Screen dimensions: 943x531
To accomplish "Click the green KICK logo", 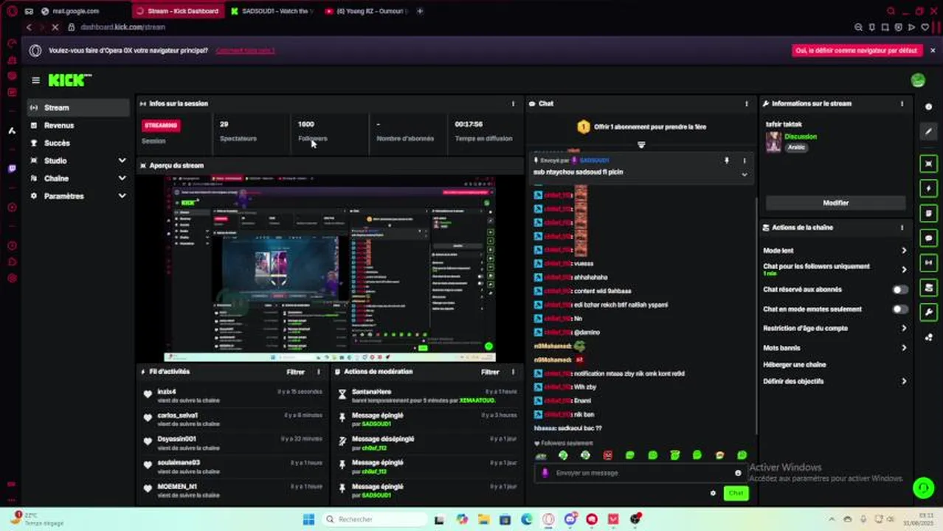I will (69, 80).
